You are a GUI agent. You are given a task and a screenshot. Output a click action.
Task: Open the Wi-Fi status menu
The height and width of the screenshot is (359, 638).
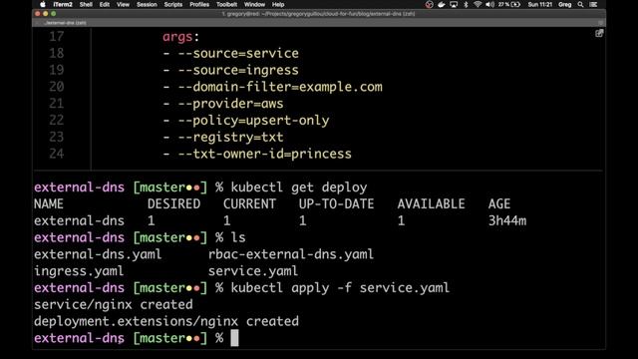pyautogui.click(x=478, y=4)
